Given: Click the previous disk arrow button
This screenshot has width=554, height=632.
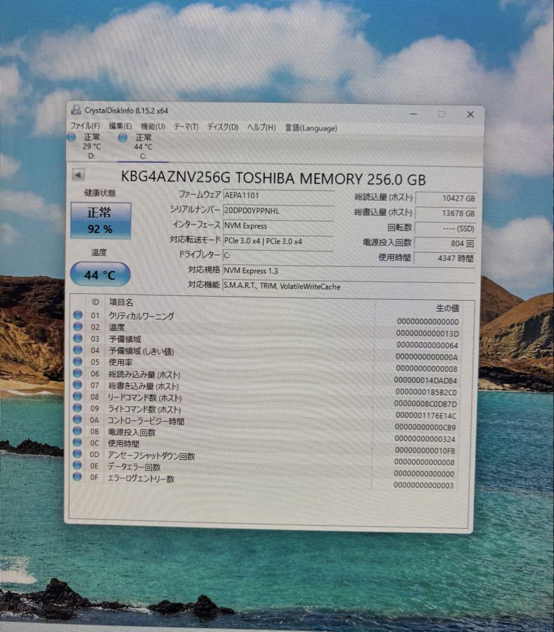Looking at the screenshot, I should coord(78,175).
